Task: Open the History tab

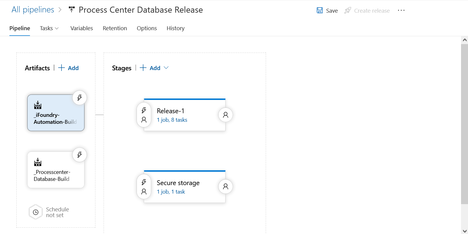Action: pyautogui.click(x=176, y=28)
